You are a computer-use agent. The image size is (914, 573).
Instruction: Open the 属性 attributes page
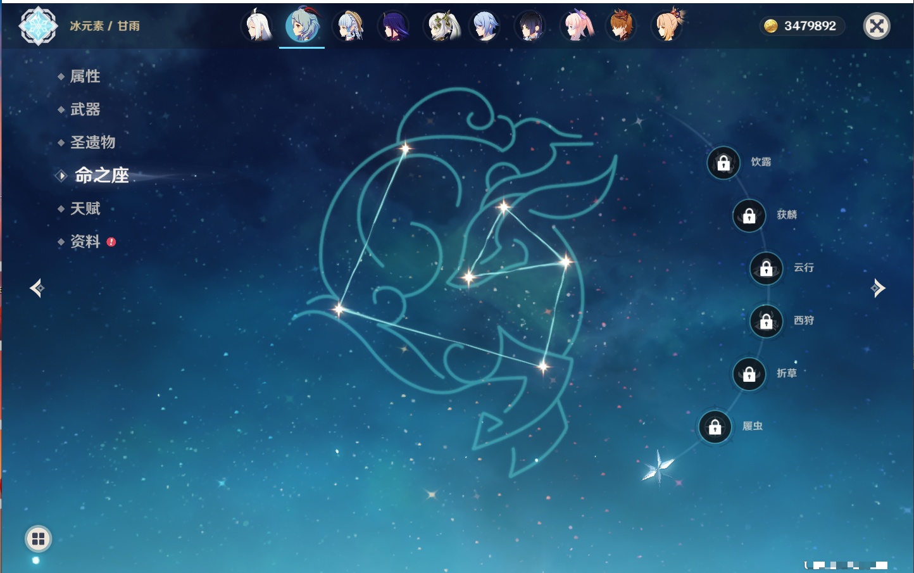coord(85,77)
